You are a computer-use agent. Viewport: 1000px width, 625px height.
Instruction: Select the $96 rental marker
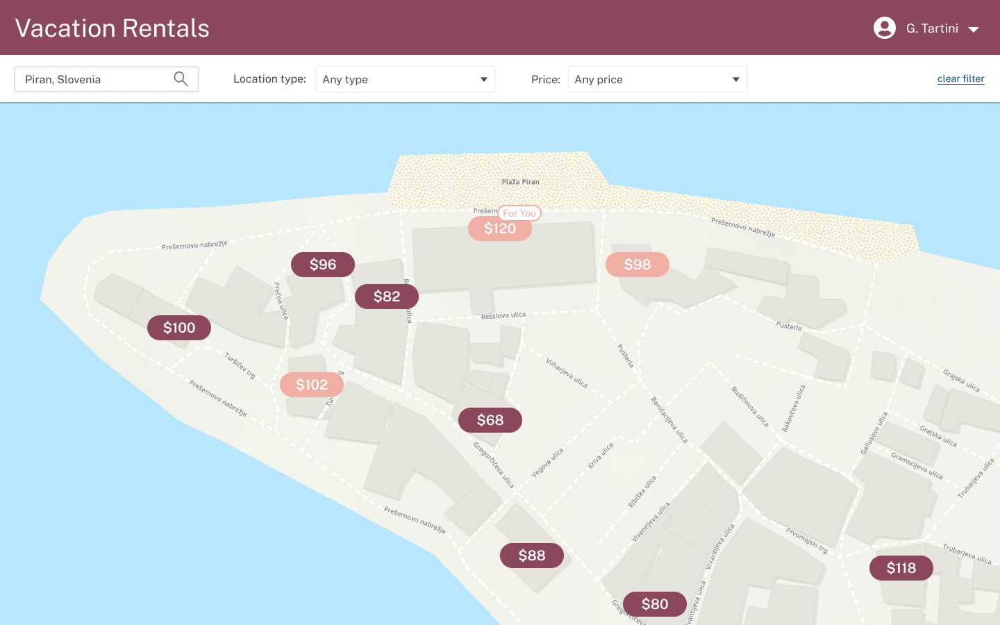pos(323,265)
